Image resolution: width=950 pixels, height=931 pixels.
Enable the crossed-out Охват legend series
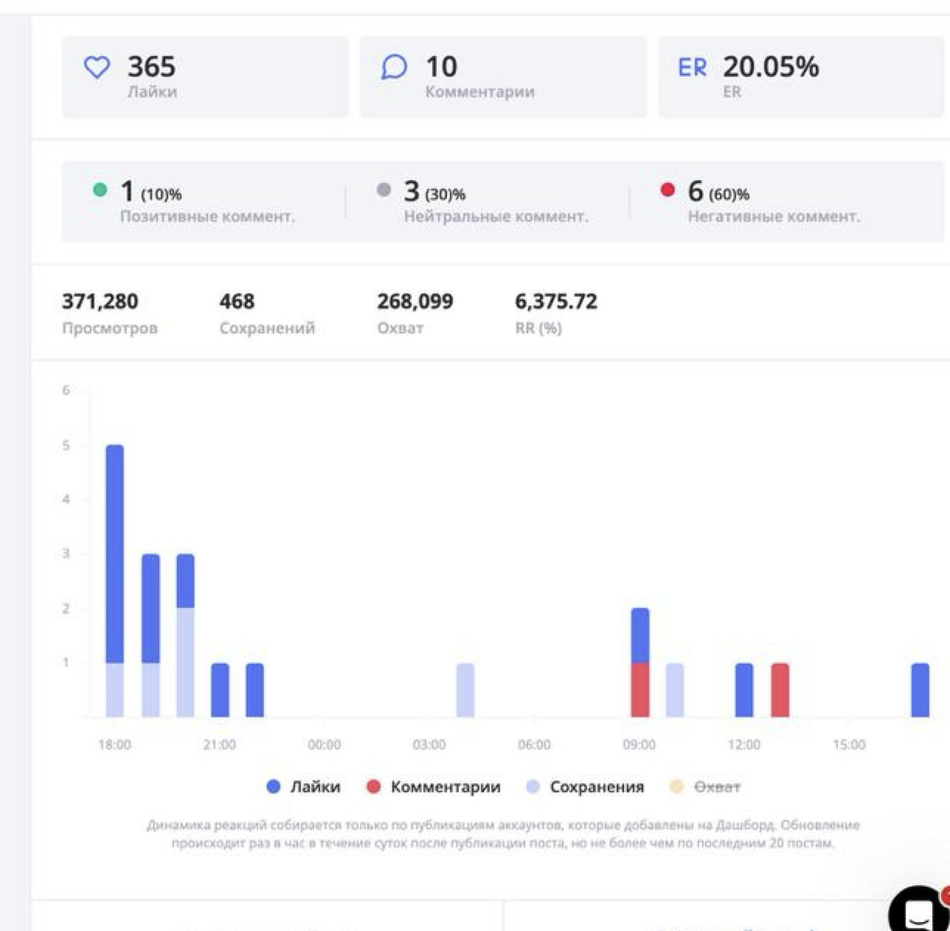[716, 787]
